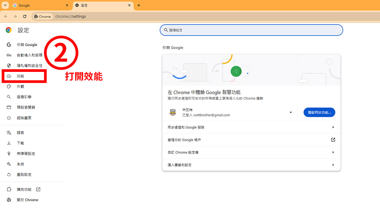
Task: Open a new tab with plus button
Action: (x=139, y=5)
